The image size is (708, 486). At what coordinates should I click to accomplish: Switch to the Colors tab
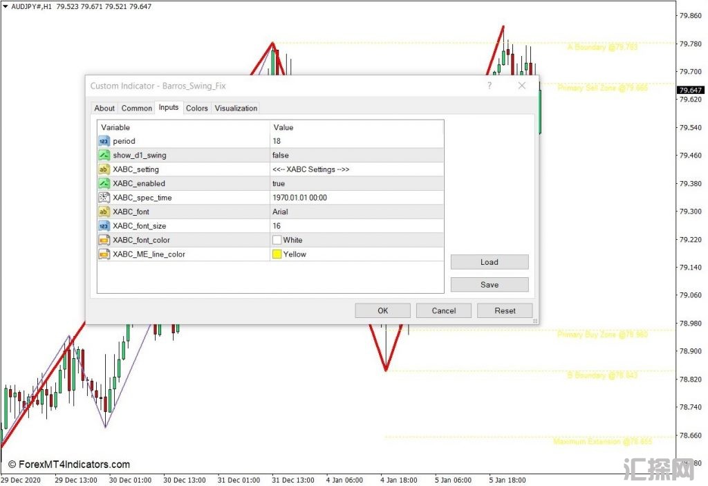click(x=196, y=108)
